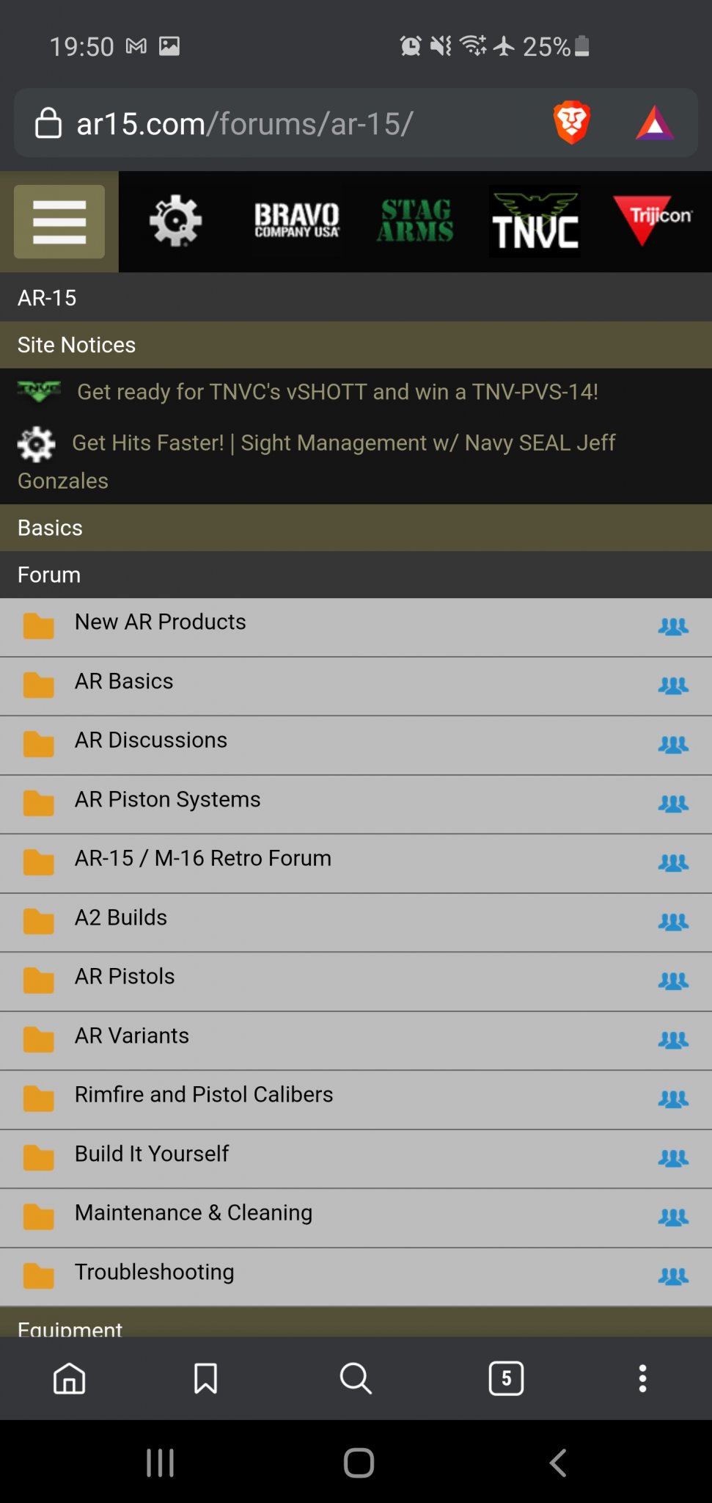The width and height of the screenshot is (712, 1503).
Task: Tap the Brave Rewards triangle icon
Action: [655, 123]
